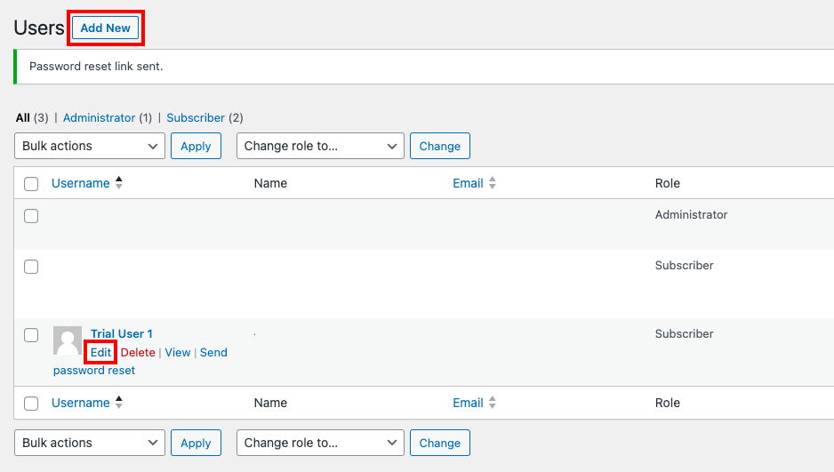The width and height of the screenshot is (834, 472).
Task: Check the first Subscriber row checkbox
Action: 31,267
